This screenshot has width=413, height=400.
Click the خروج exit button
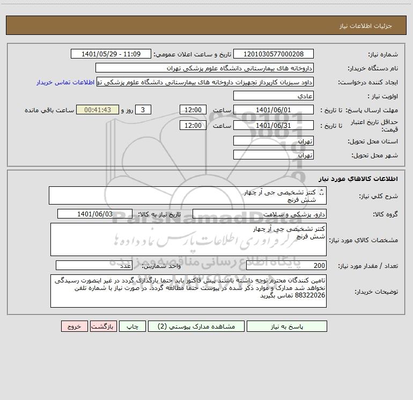click(x=74, y=326)
